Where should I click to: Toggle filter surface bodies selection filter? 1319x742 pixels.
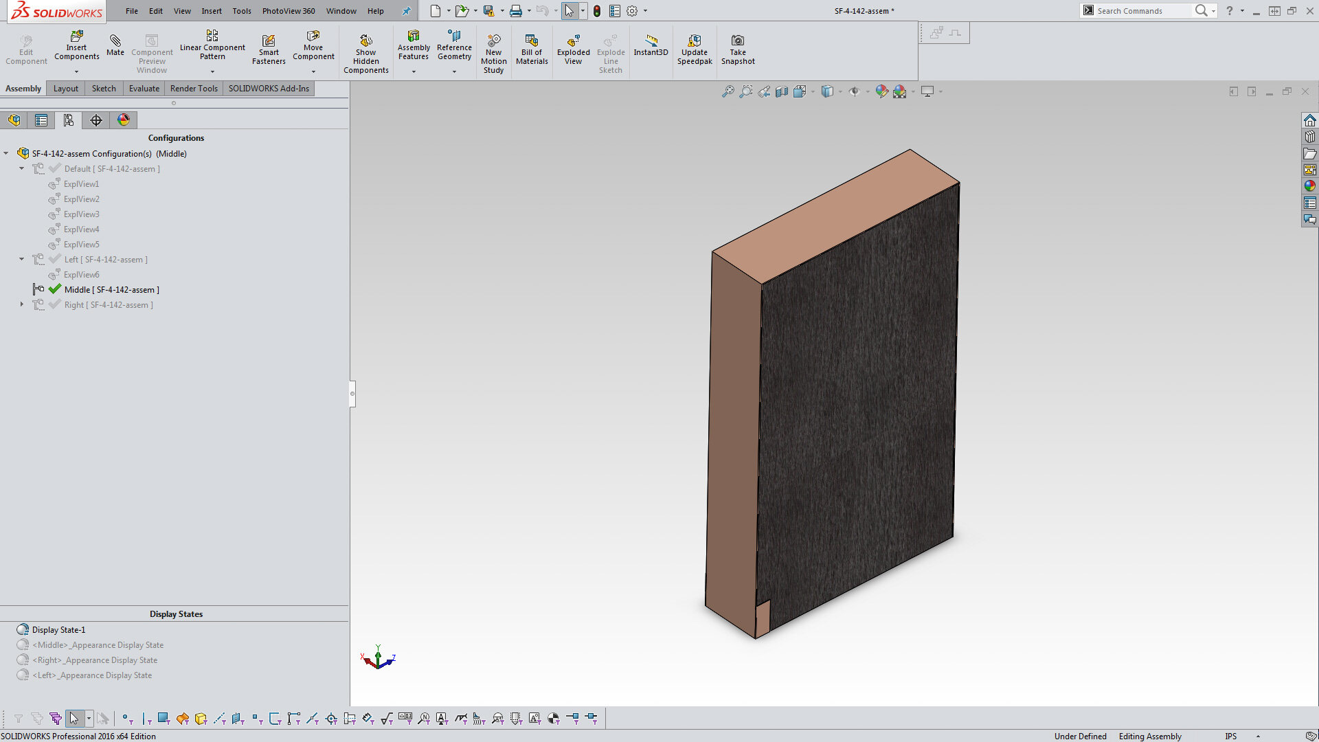[182, 719]
